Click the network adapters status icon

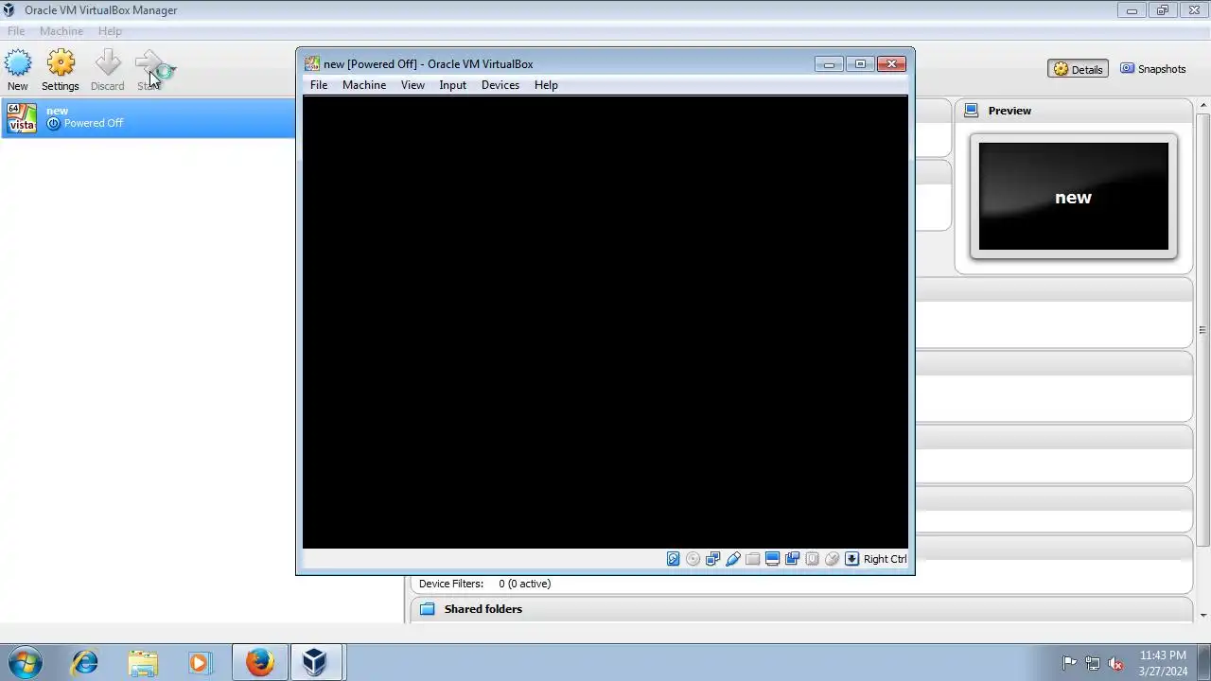(x=712, y=559)
